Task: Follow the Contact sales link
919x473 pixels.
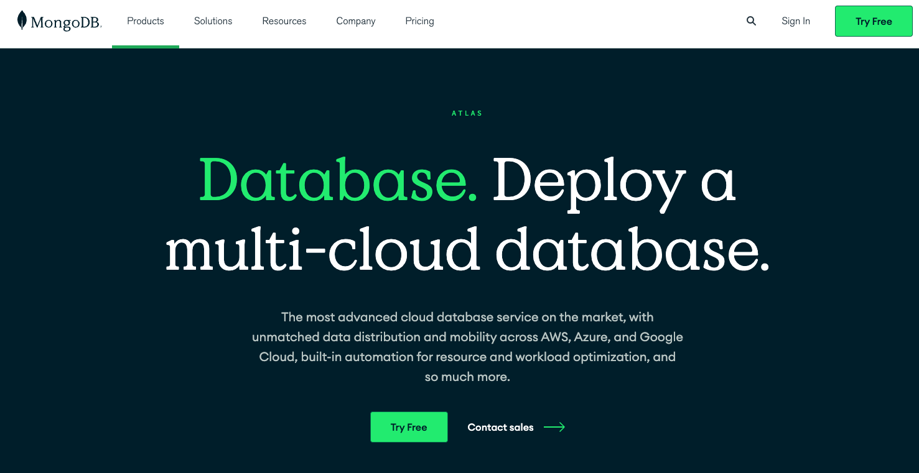Action: [x=500, y=427]
